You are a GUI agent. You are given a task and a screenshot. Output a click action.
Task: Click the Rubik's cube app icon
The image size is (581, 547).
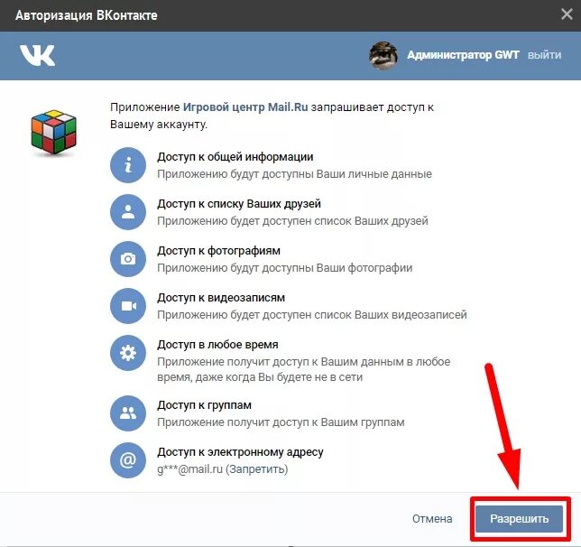tap(54, 132)
